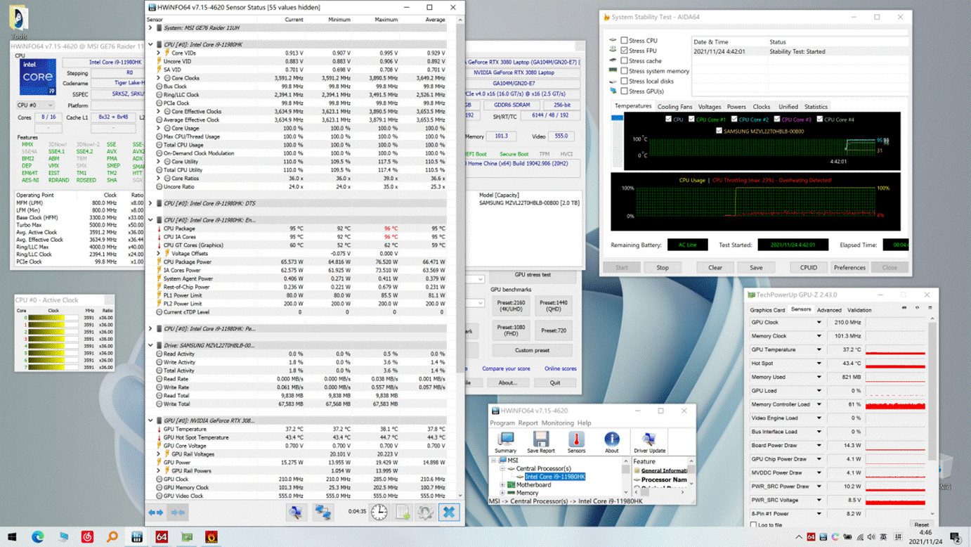Click the log-to-file document icon in Sensor Status
Viewport: 971px width, 547px height.
[403, 512]
